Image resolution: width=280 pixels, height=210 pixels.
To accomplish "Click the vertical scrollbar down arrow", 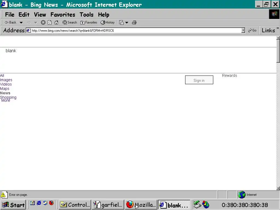I will tap(278, 188).
